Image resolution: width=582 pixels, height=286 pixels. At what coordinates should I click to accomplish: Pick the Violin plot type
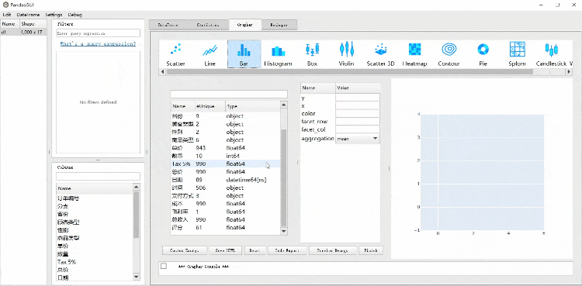point(346,54)
